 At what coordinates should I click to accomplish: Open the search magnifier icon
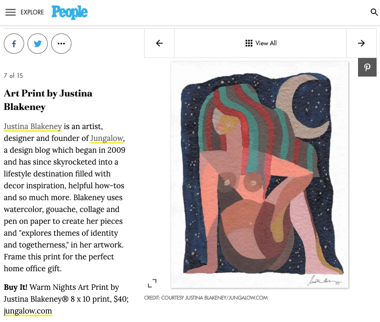point(374,12)
